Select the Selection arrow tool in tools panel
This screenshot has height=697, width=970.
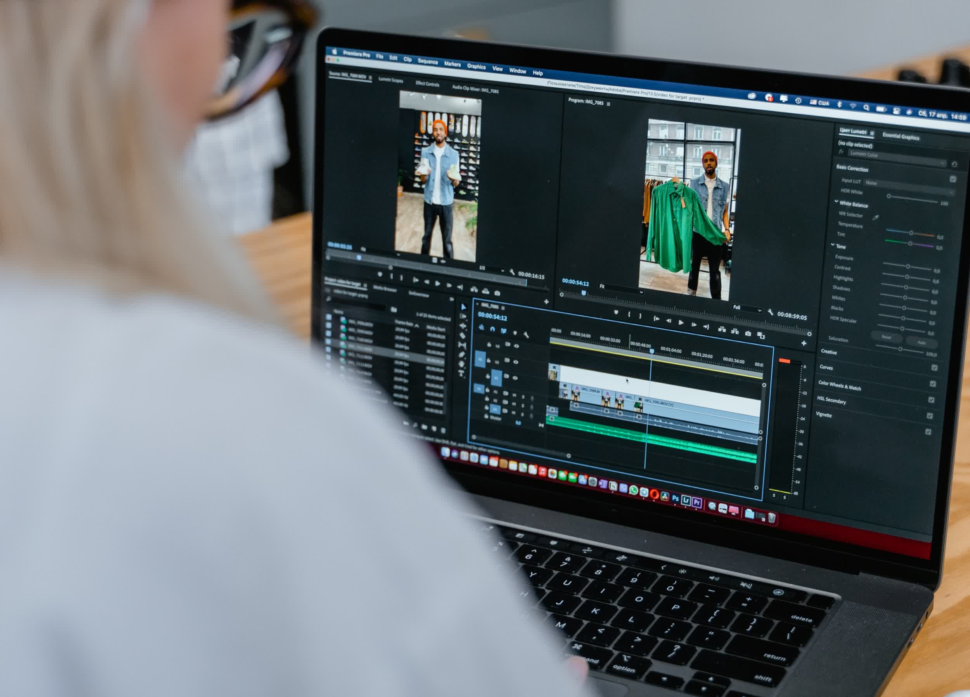point(464,307)
